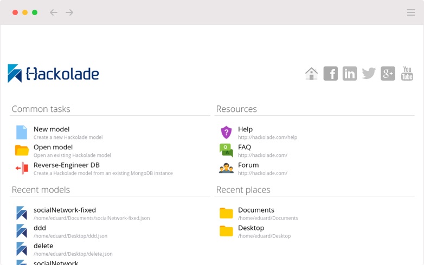This screenshot has height=265, width=424.
Task: Open recent model socialNetwork-fixed
Action: coord(65,210)
